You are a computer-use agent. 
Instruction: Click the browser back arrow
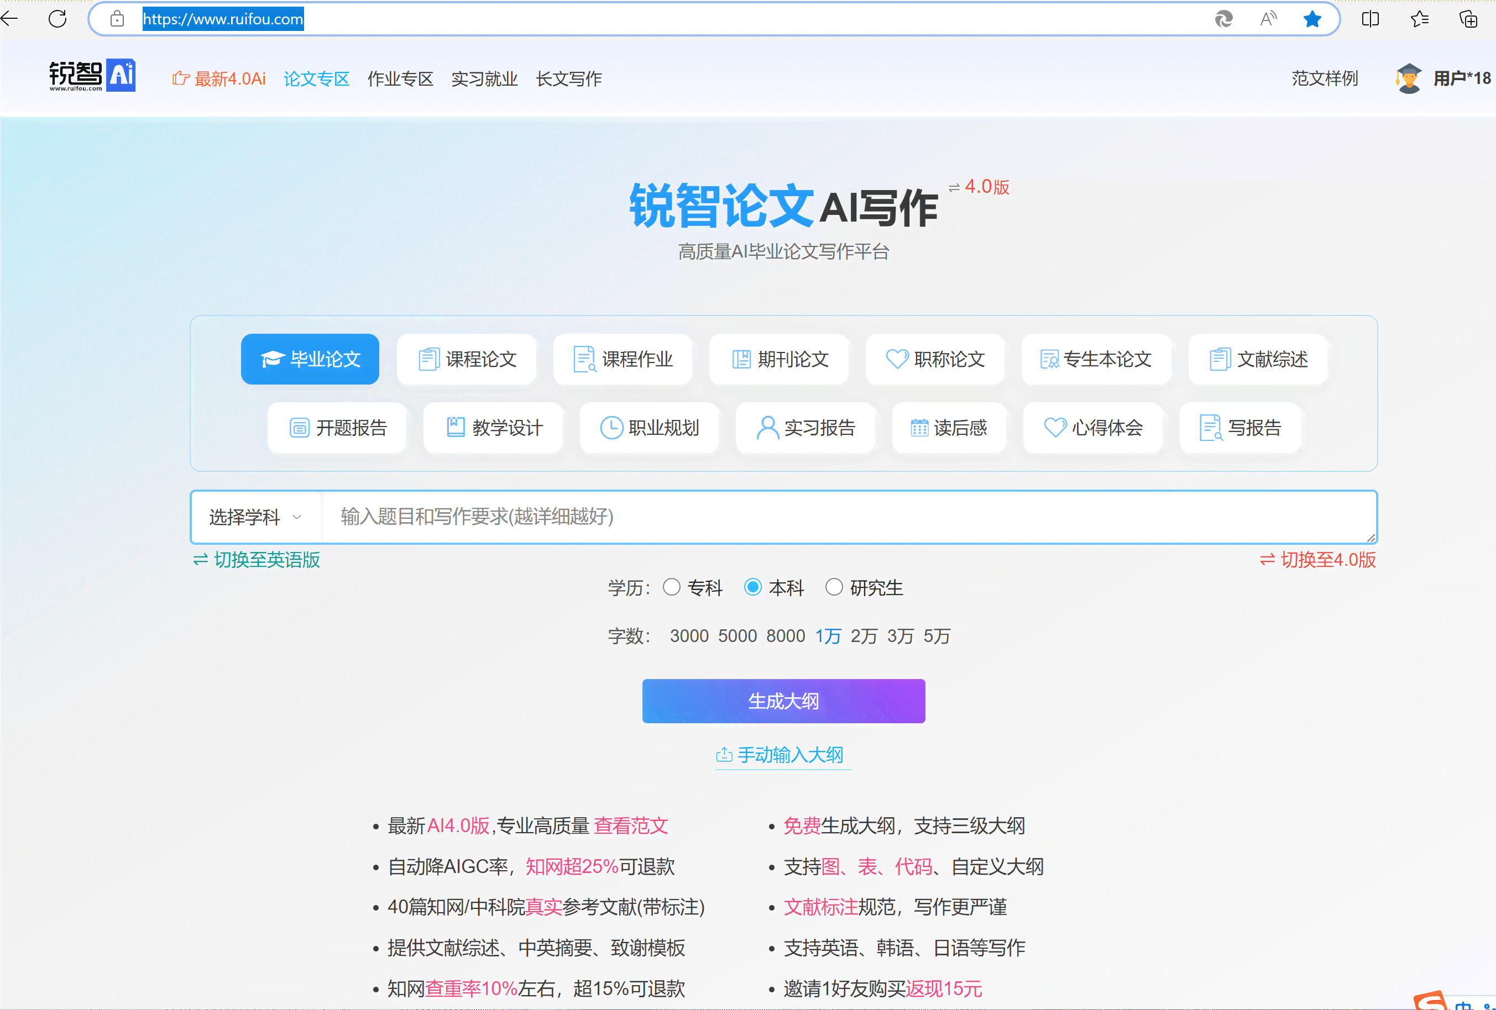[9, 19]
